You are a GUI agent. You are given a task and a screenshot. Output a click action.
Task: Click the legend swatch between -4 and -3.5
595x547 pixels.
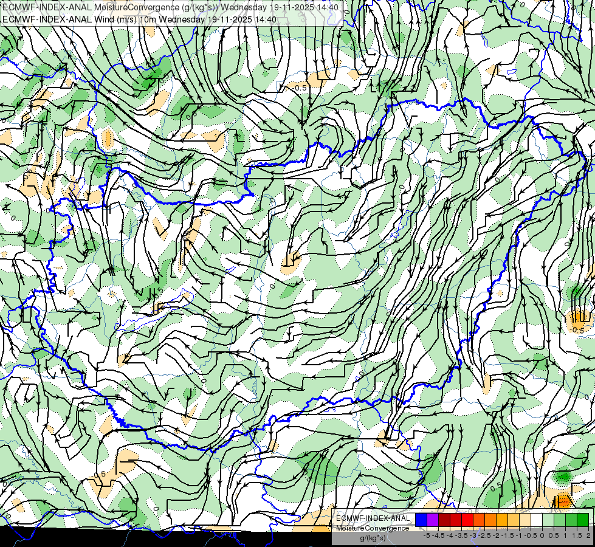coord(456,520)
